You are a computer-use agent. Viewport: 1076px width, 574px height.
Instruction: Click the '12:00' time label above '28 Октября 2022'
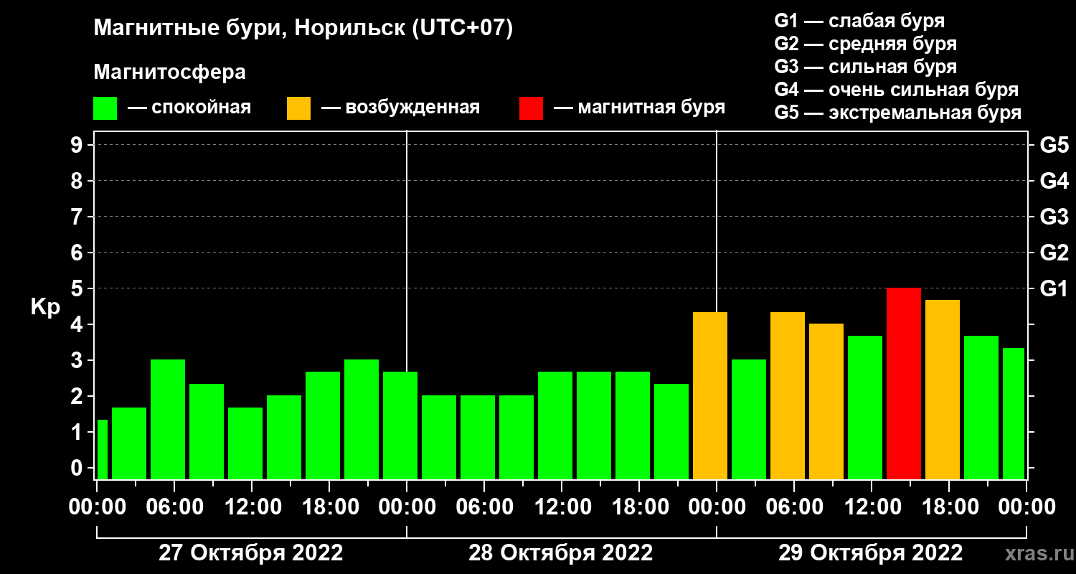(562, 507)
